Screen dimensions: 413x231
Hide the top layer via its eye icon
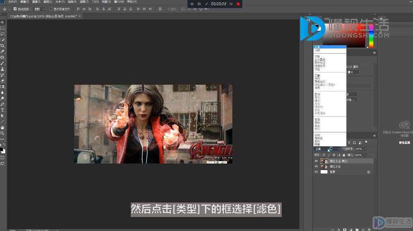pyautogui.click(x=316, y=161)
